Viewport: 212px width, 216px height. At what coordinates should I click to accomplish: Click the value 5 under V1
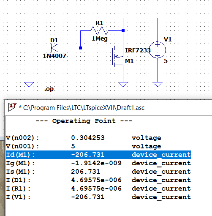click(166, 61)
